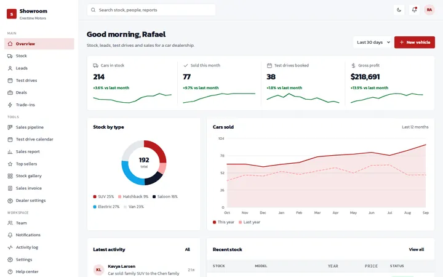The width and height of the screenshot is (443, 277).
Task: Open Test drives in sidebar
Action: pyautogui.click(x=39, y=80)
